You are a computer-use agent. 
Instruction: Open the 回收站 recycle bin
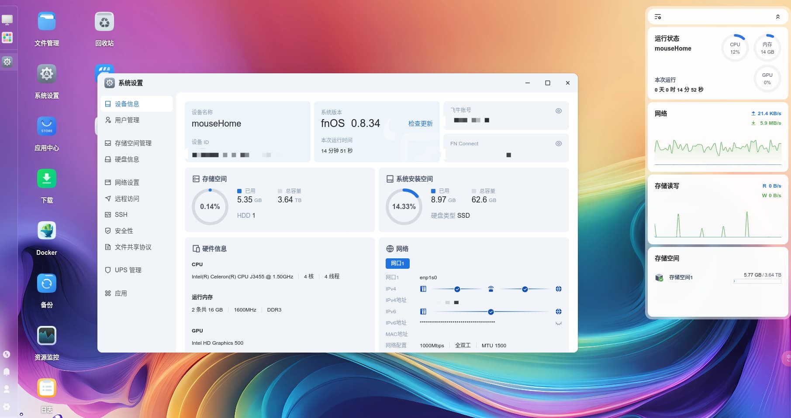[x=104, y=22]
